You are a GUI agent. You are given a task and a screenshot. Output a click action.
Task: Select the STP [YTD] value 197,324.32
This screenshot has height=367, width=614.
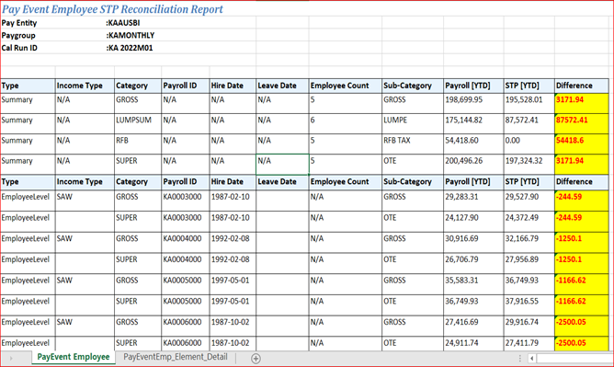(x=529, y=165)
